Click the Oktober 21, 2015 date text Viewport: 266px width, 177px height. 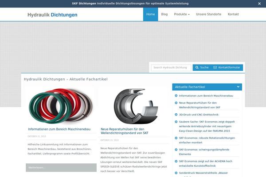coord(37,136)
